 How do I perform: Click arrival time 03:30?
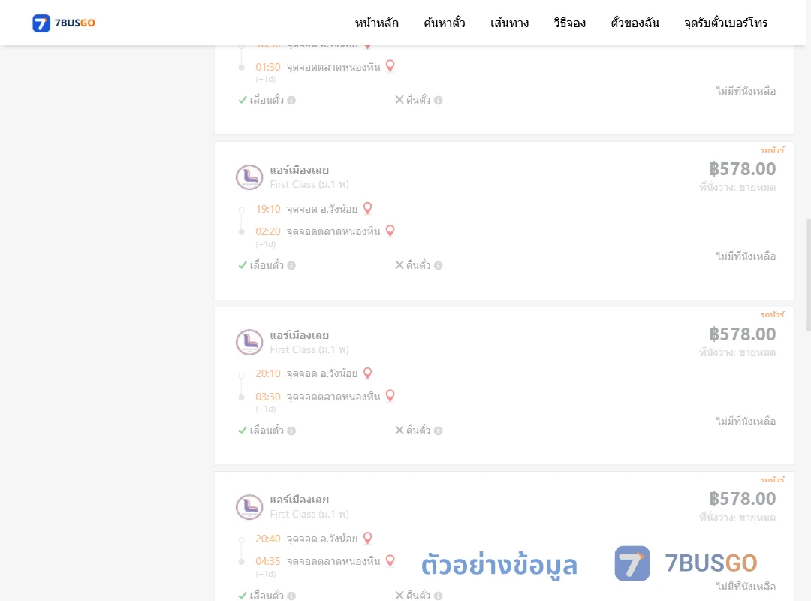click(268, 397)
